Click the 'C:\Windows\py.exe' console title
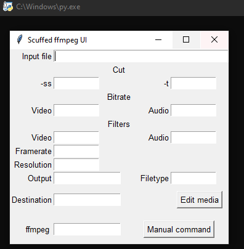Screen dimensions: 244x249 [x=48, y=7]
